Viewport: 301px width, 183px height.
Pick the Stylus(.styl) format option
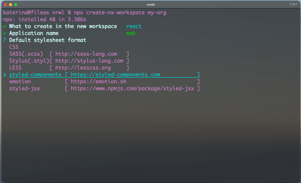click(69, 61)
